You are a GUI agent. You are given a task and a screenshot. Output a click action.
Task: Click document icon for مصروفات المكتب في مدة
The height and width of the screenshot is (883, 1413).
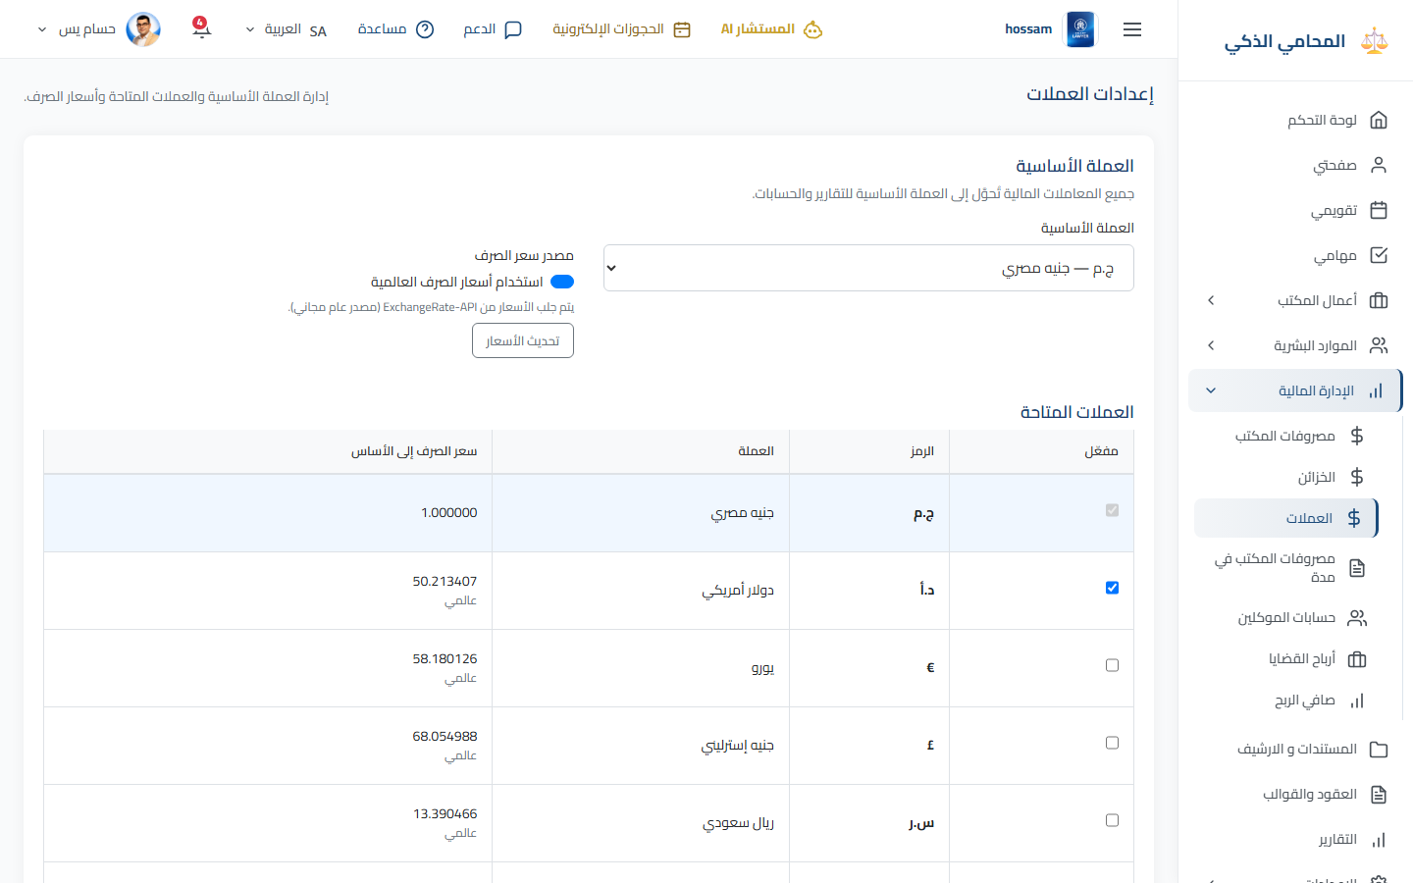point(1357,568)
